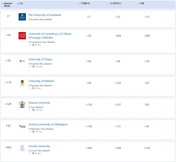Click the location pin beside Christchurch, New Zealand

coord(29,42)
